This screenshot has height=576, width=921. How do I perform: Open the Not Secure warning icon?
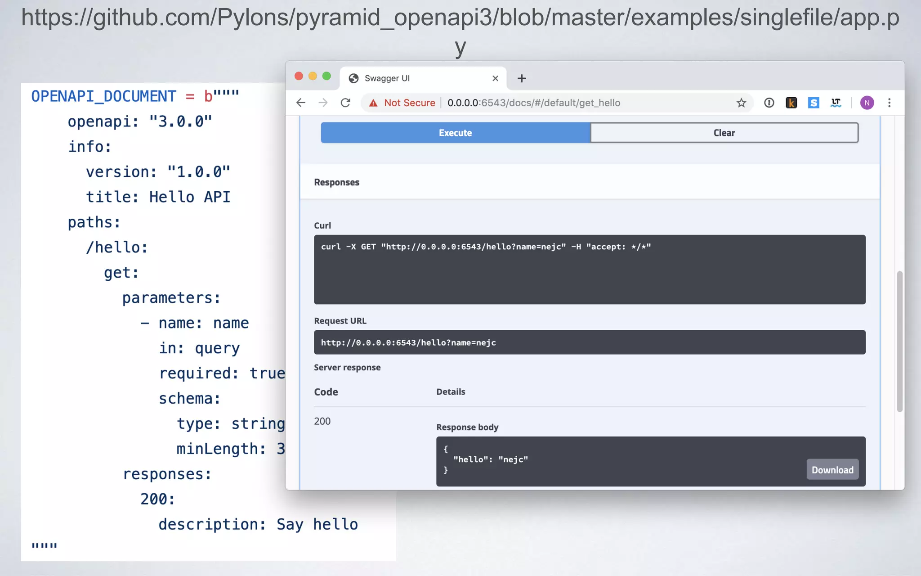373,103
